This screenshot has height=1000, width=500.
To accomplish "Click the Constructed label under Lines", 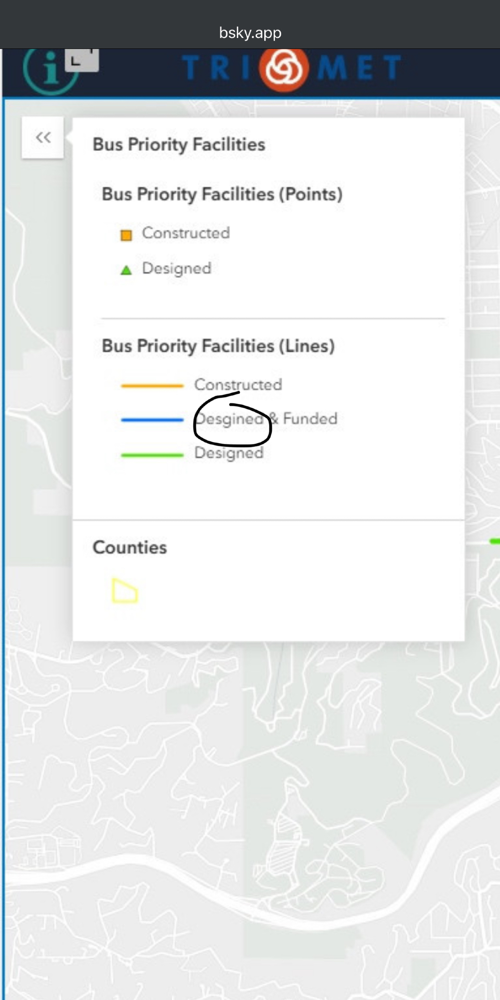I will coord(238,384).
